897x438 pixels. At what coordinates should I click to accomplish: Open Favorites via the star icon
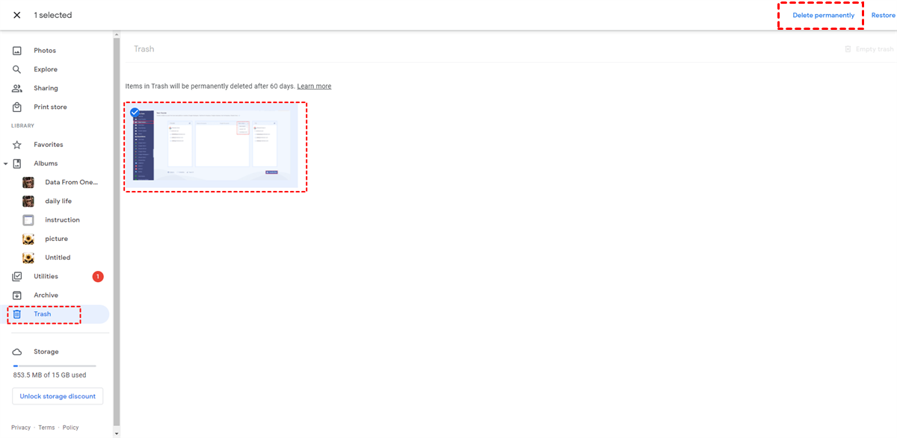[17, 145]
